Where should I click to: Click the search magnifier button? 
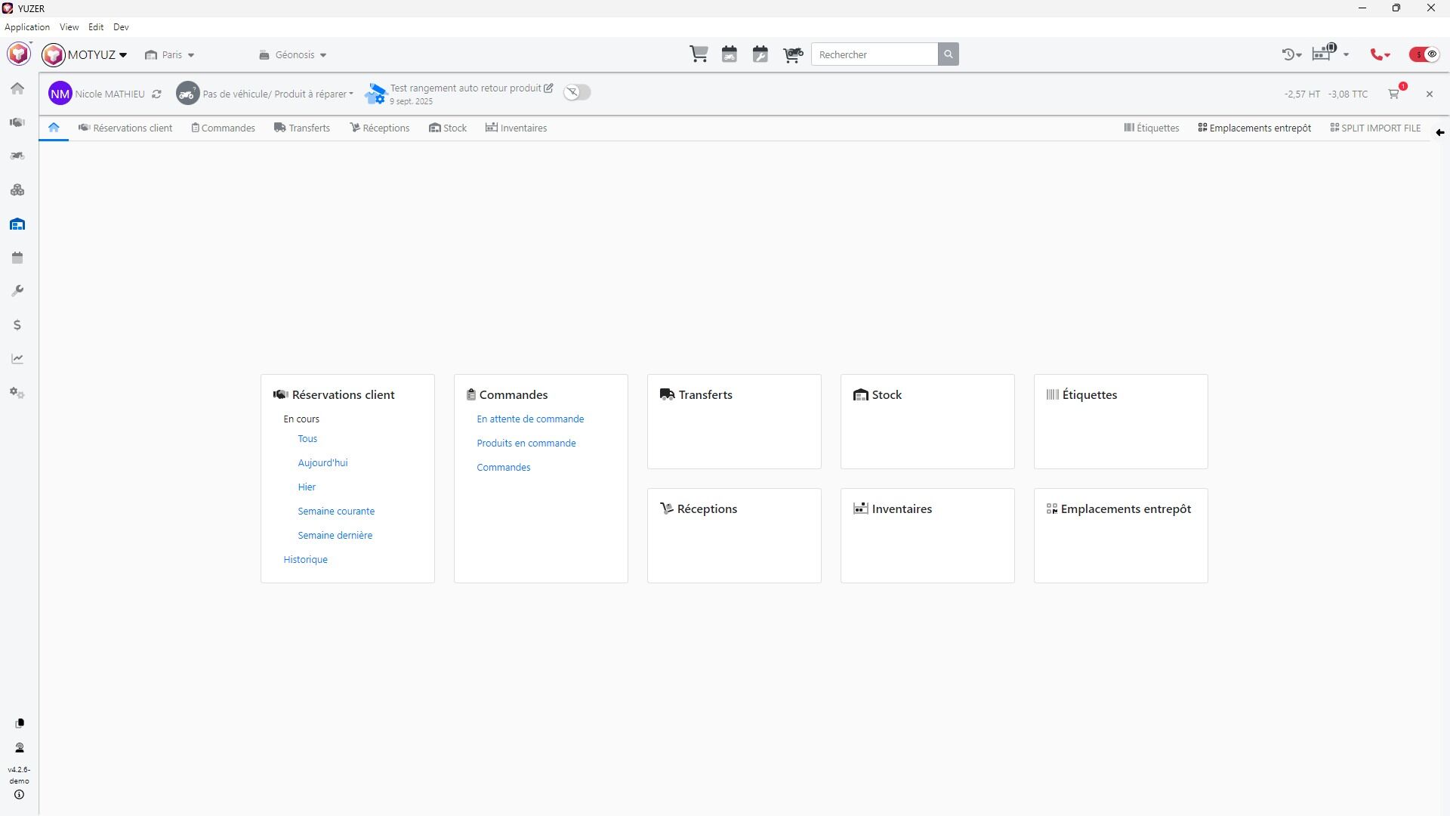949,54
